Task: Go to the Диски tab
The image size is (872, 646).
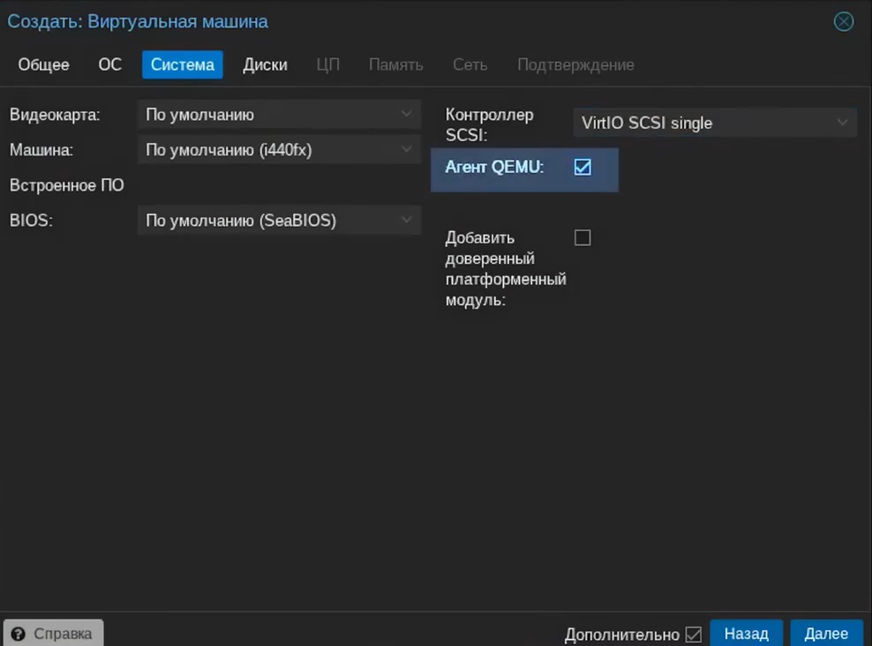Action: pyautogui.click(x=265, y=65)
